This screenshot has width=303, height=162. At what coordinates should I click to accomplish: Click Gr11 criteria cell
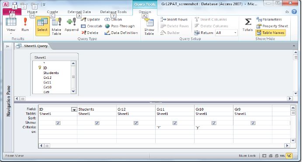tap(175, 127)
